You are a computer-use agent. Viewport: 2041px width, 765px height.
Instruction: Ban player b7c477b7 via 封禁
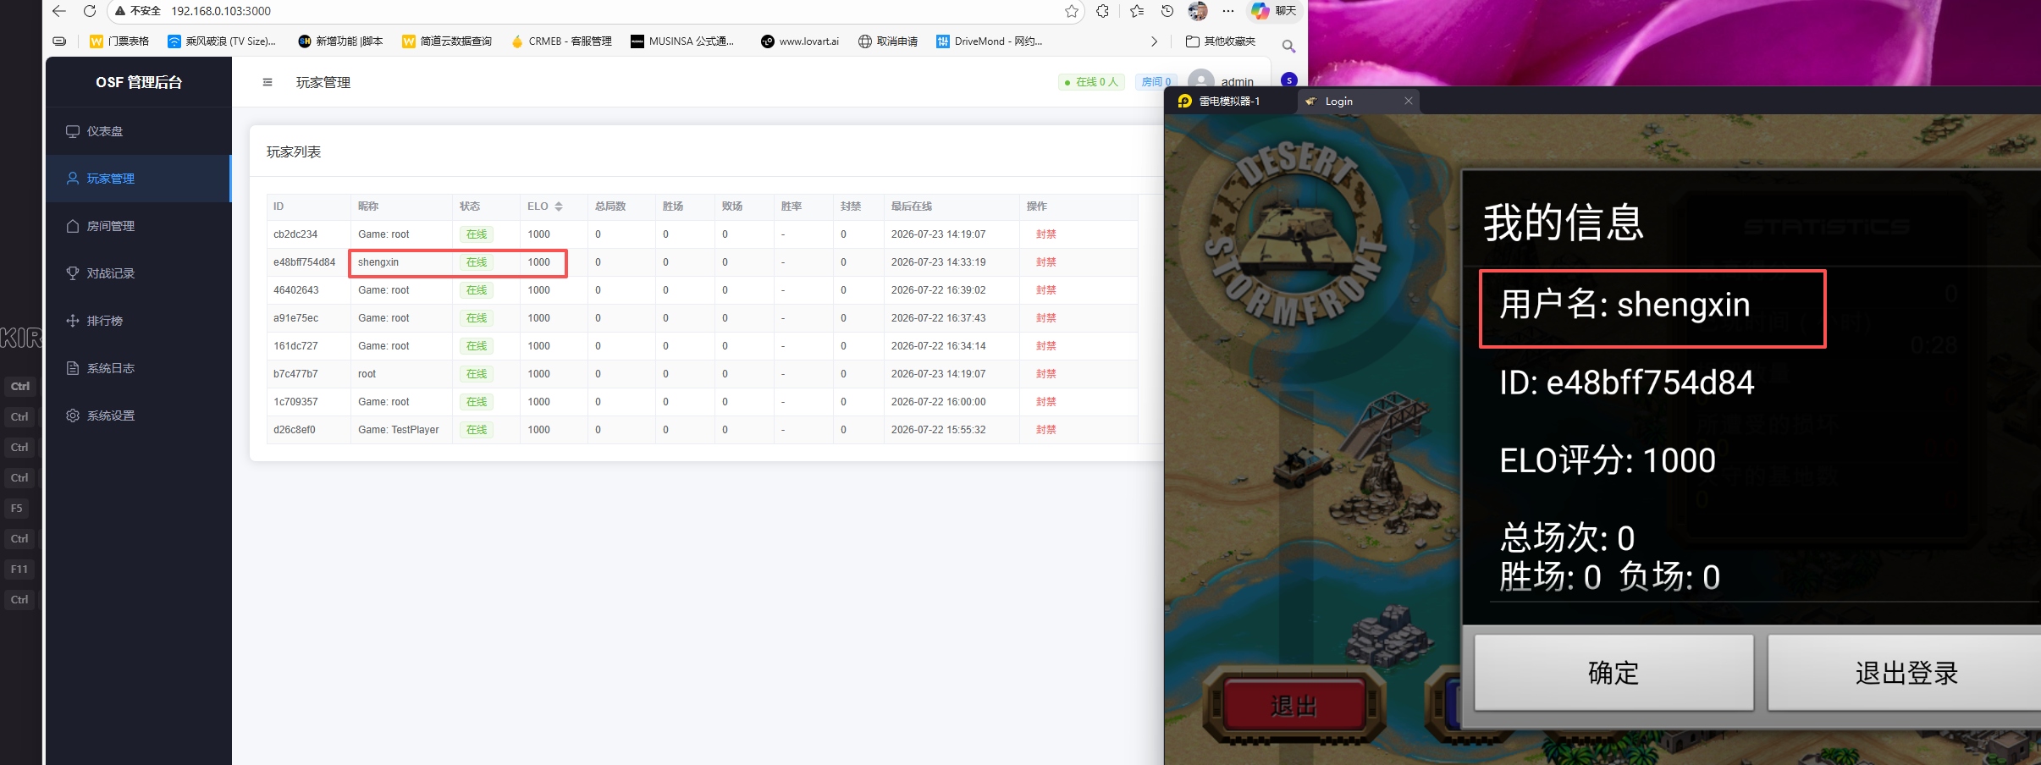[x=1046, y=374]
